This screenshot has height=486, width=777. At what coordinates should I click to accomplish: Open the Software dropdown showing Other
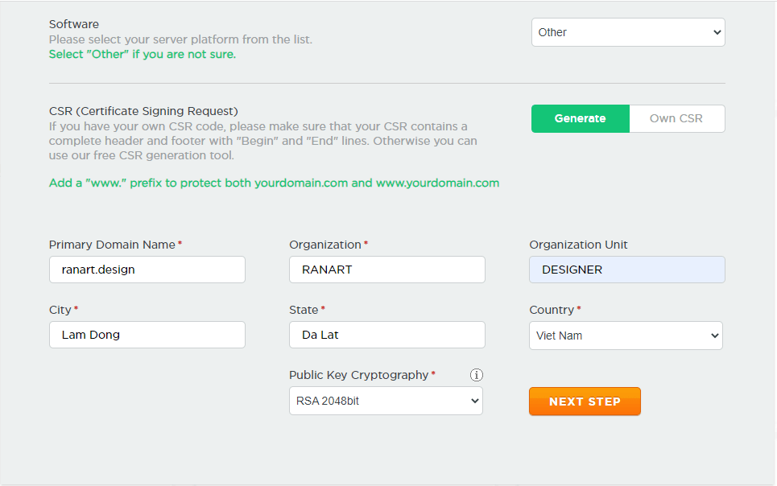[x=628, y=32]
